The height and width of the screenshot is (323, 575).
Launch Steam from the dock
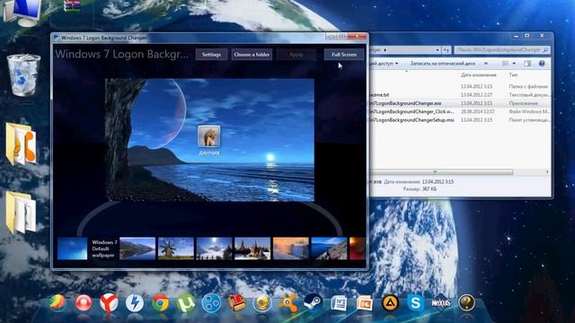[313, 302]
